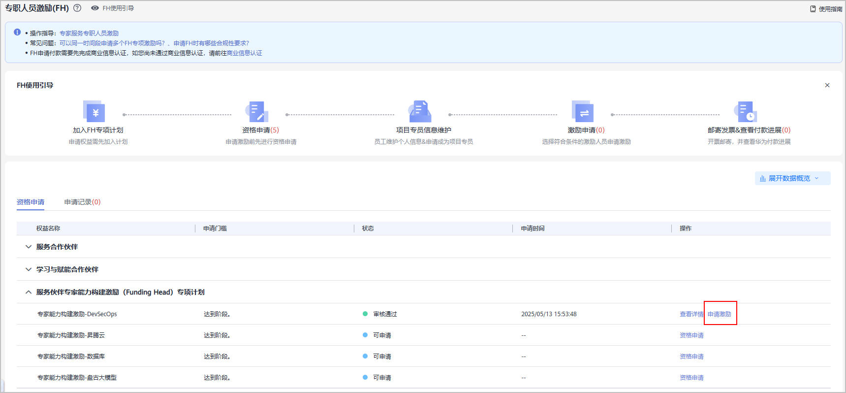Click the 申请时间 column header
This screenshot has height=393, width=846.
(x=533, y=229)
